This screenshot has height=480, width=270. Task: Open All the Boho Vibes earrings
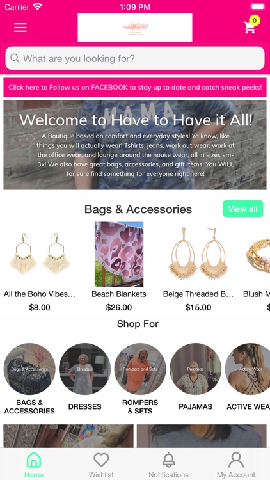(x=40, y=266)
